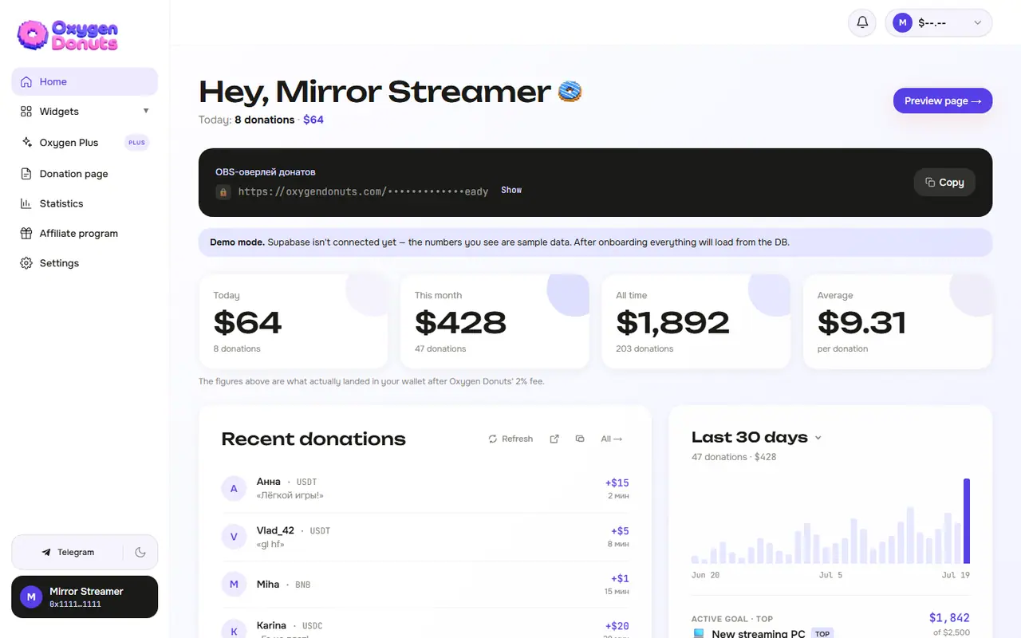Click Miha's +$1 donation amount
This screenshot has height=638, width=1021.
coord(620,578)
